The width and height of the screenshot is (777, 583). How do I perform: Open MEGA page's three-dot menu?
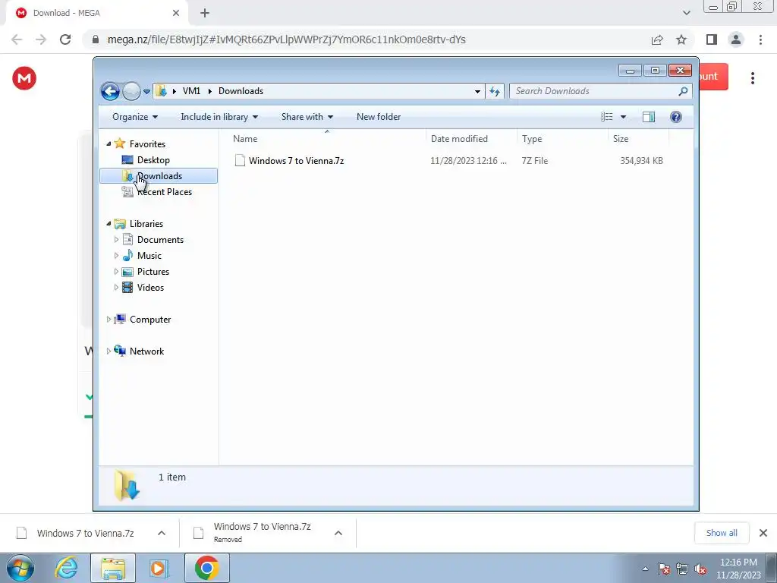[x=752, y=78]
